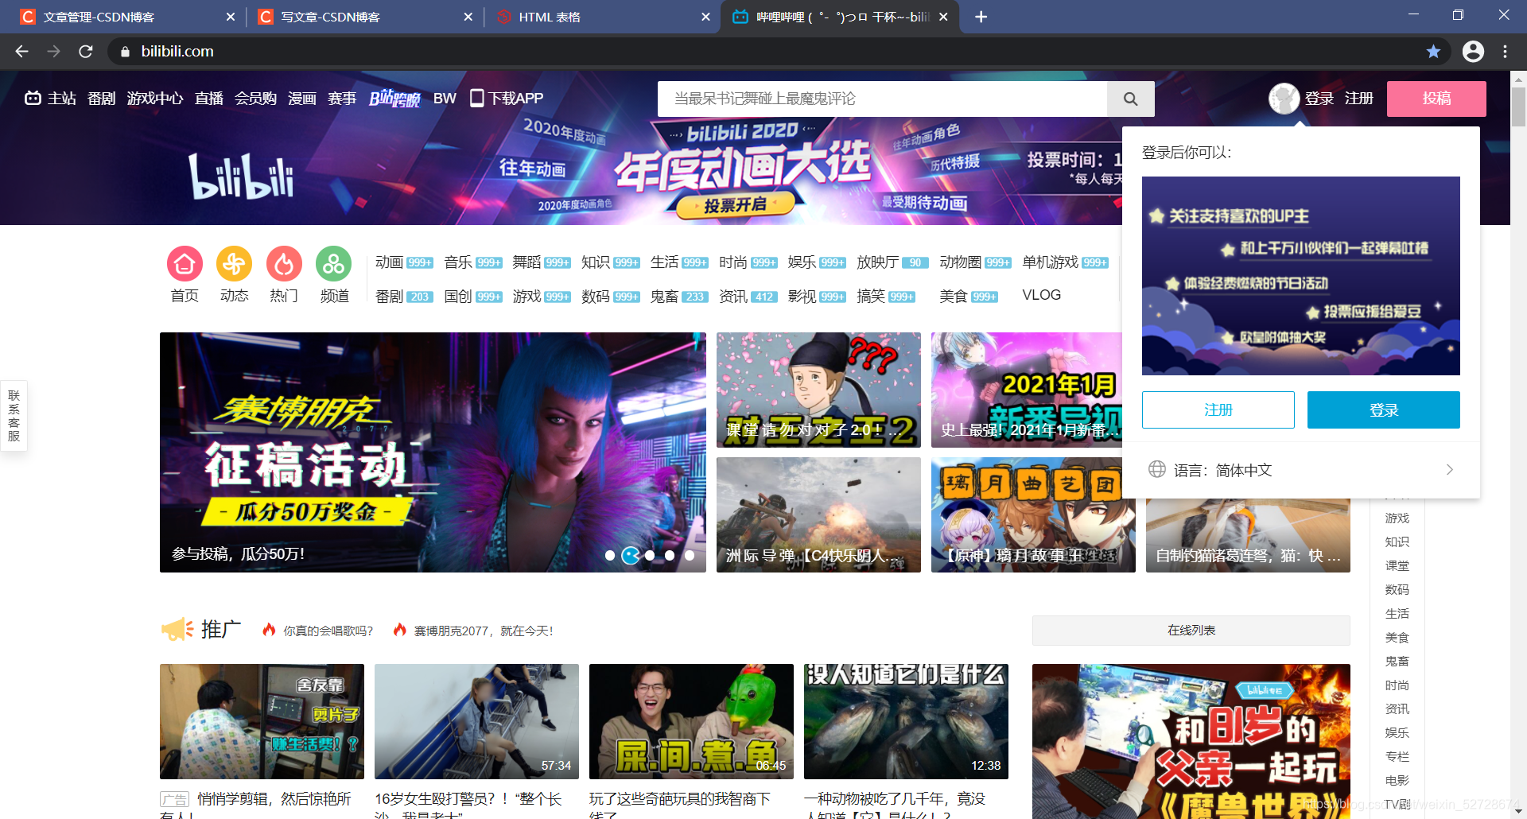Click the blue 登录 button in popup
Screen dimensions: 1527x819
click(1383, 409)
